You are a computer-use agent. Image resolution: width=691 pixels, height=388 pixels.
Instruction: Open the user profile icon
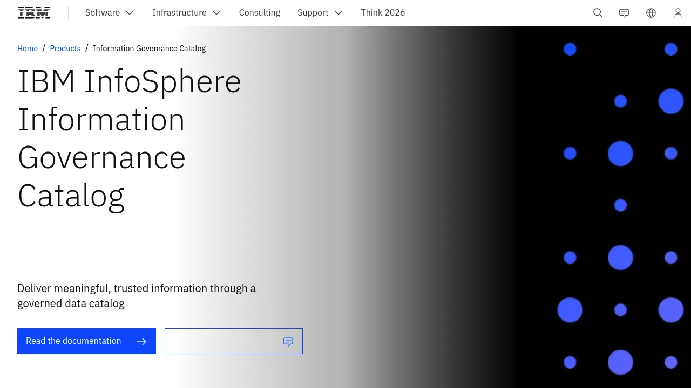678,13
